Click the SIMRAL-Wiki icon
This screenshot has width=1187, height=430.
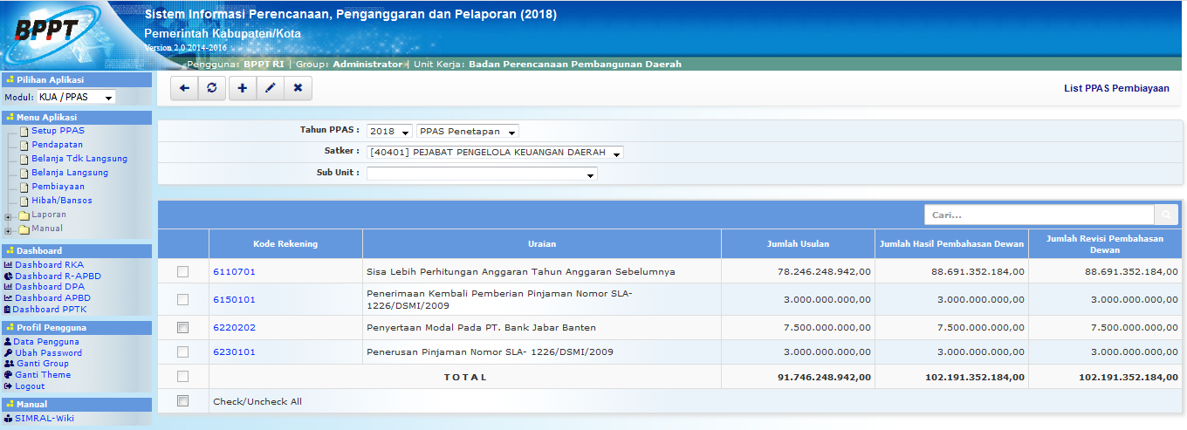pos(8,418)
